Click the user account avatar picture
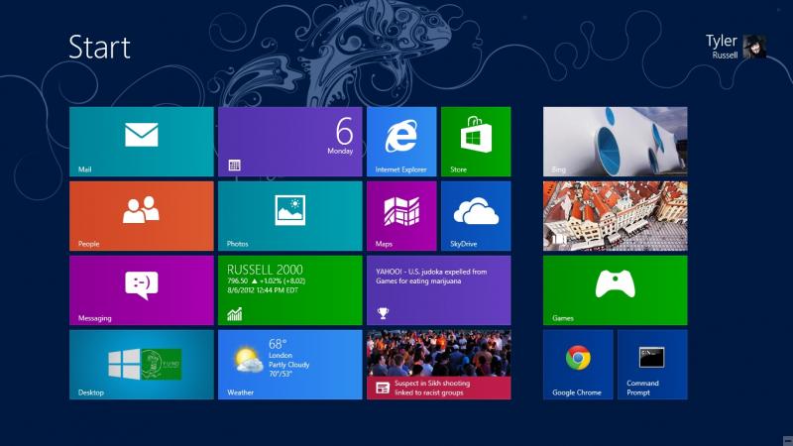 coord(754,47)
